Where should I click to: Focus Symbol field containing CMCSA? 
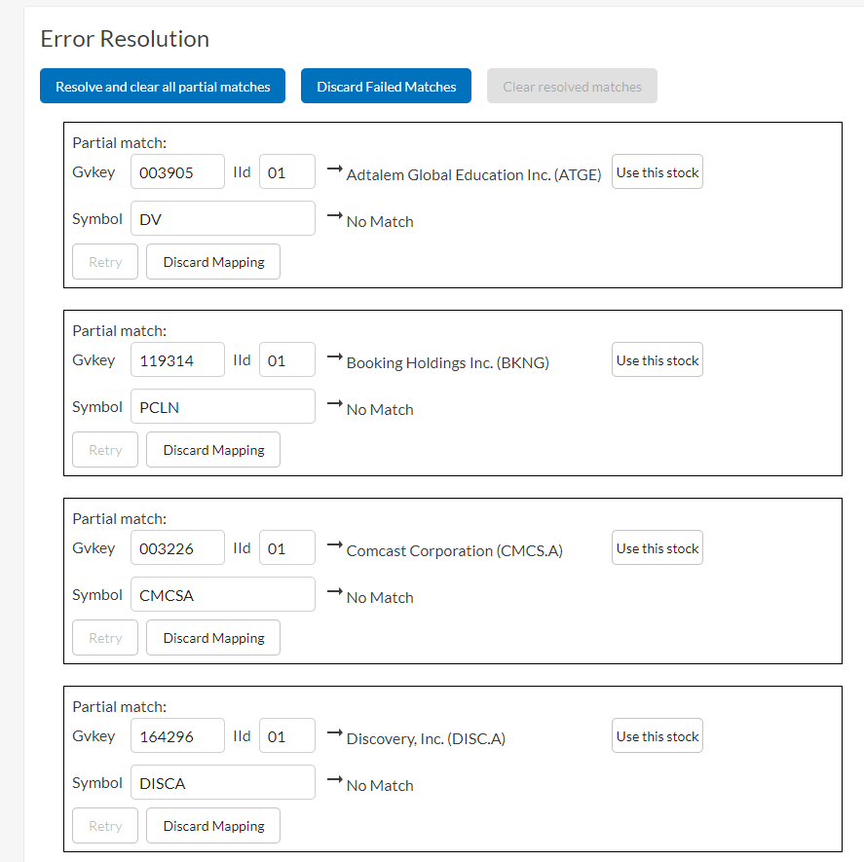pyautogui.click(x=223, y=595)
